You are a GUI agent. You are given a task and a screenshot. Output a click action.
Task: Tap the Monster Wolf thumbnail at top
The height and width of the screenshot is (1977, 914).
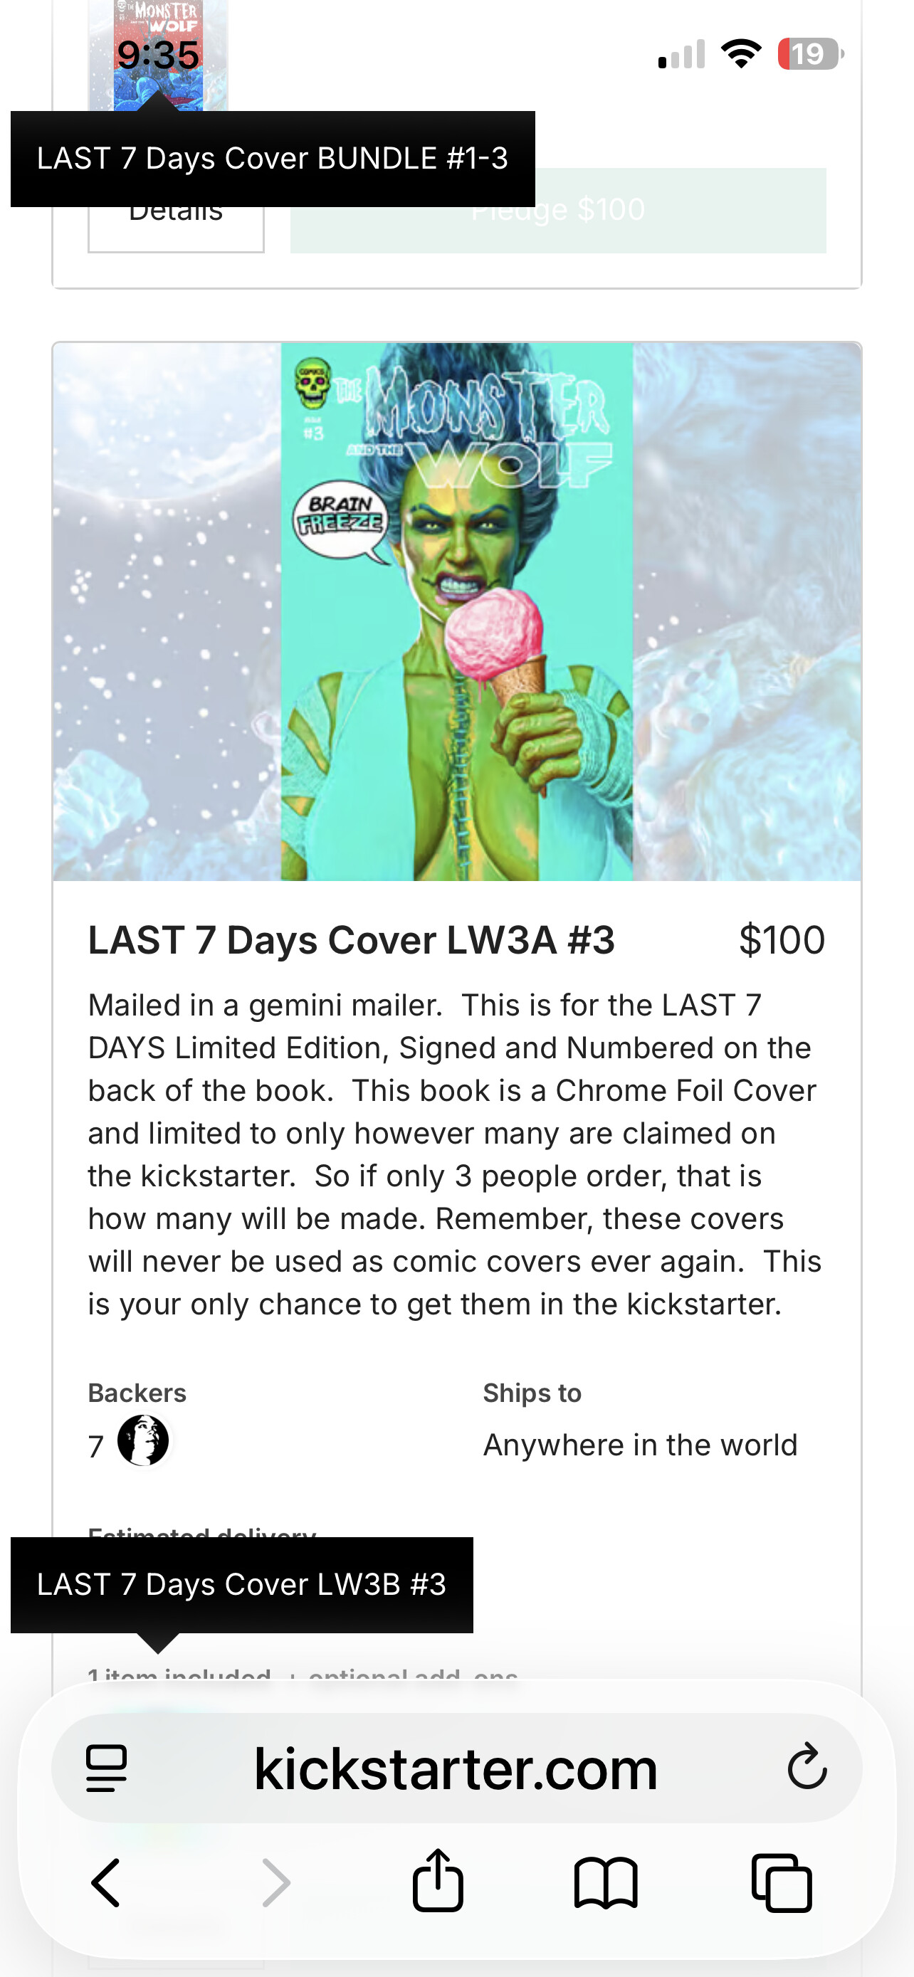(x=158, y=56)
